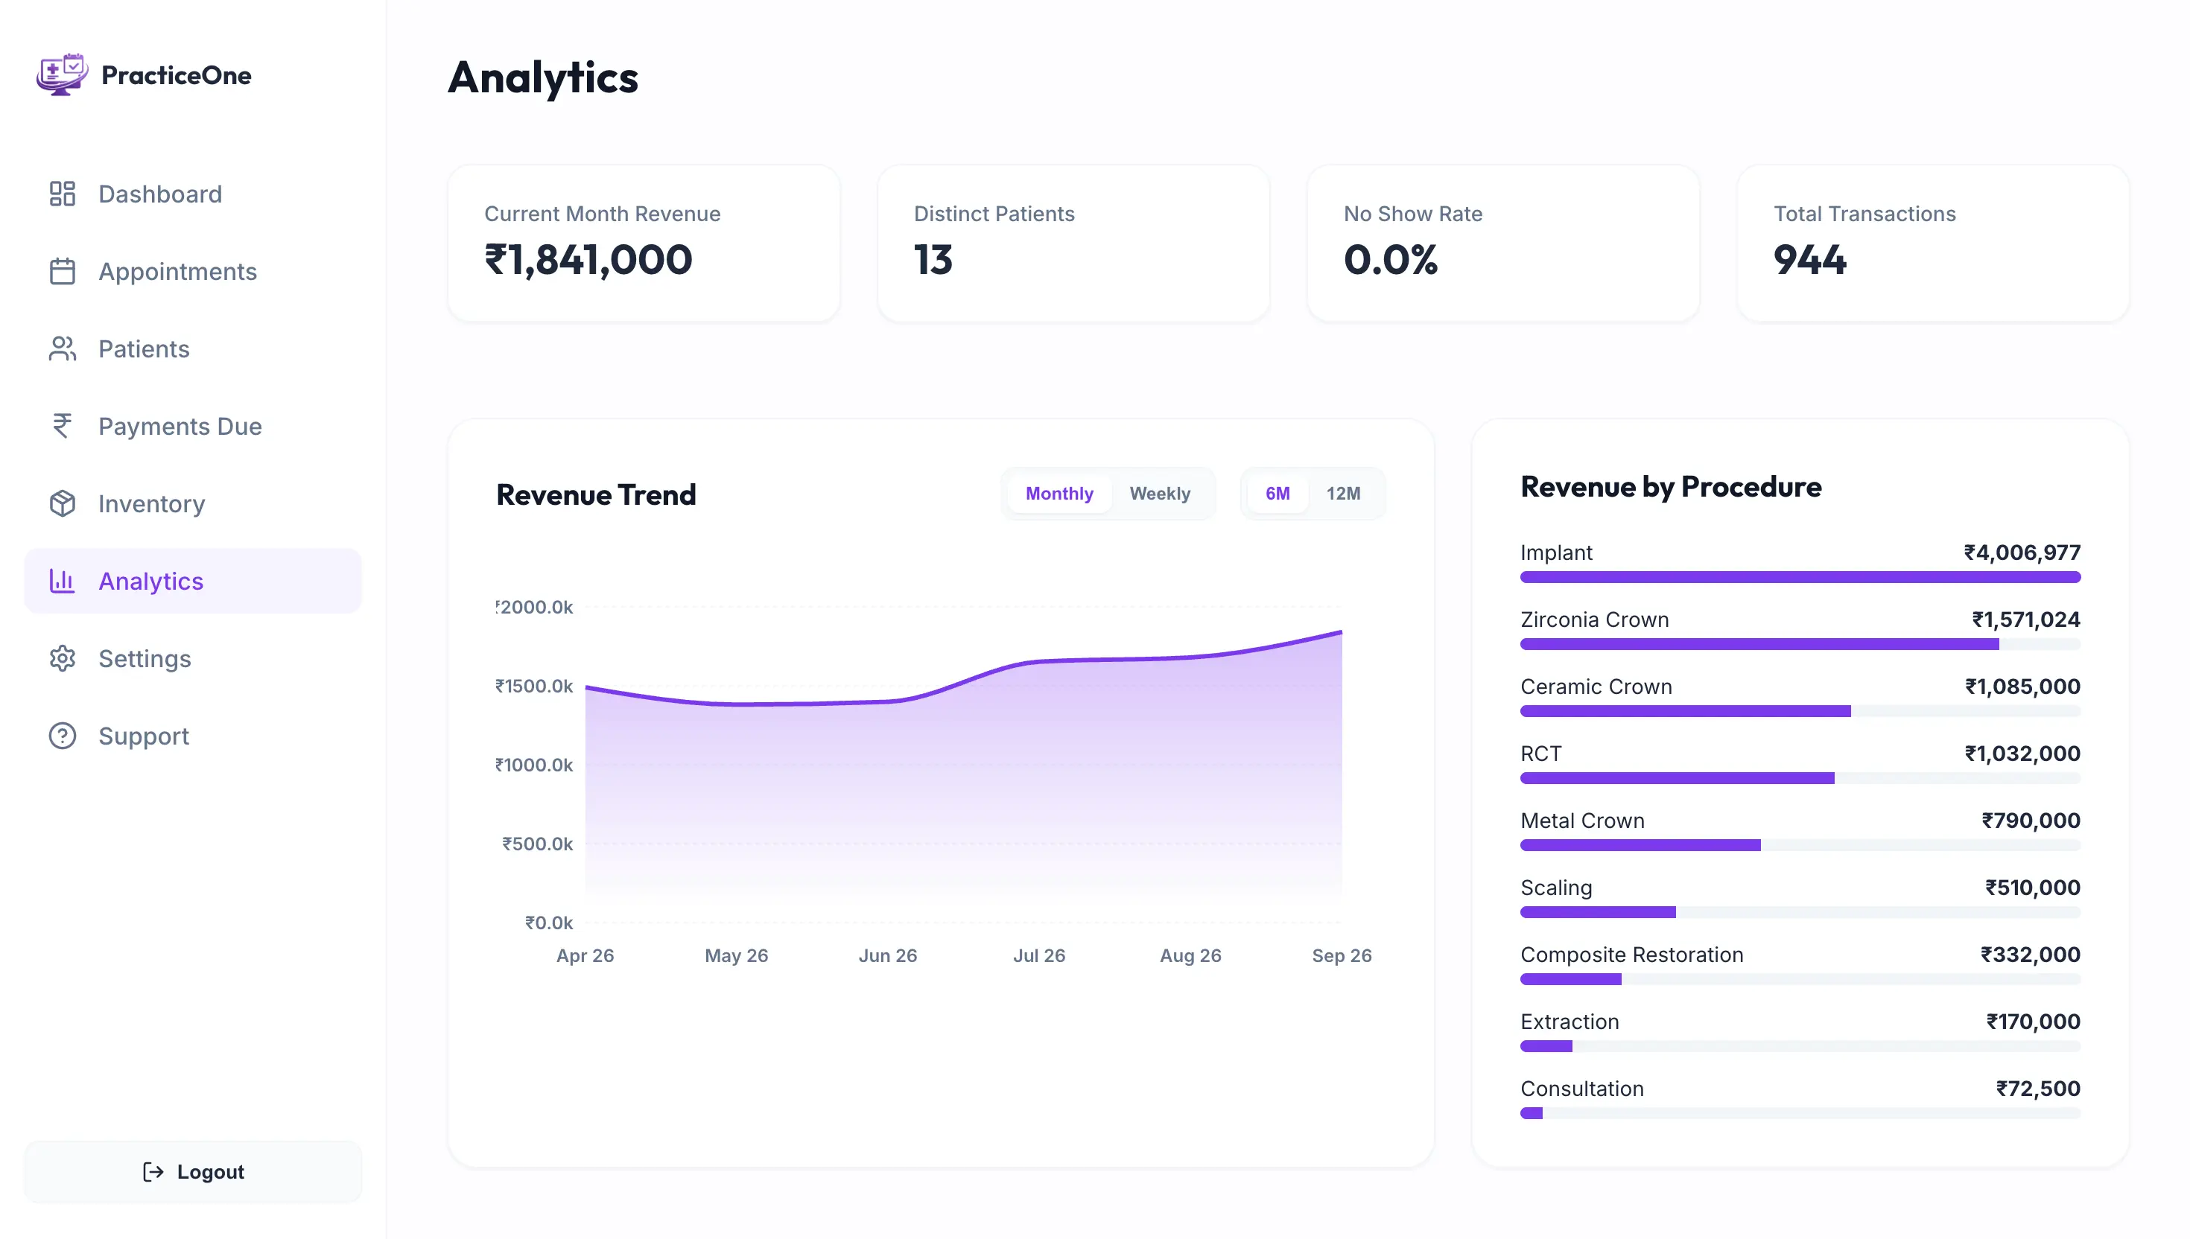Click the Payments Due rupee icon
The height and width of the screenshot is (1239, 2190).
62,427
